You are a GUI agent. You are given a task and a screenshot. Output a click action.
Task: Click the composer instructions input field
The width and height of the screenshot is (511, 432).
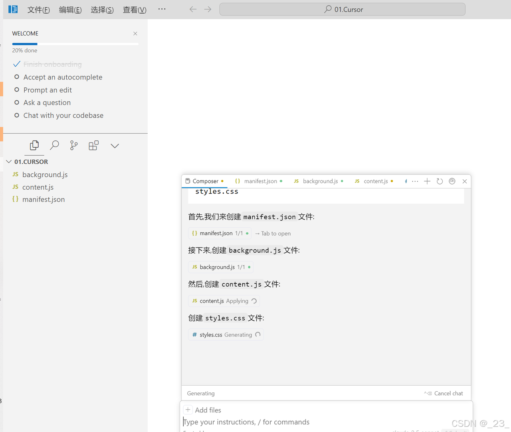coord(279,422)
